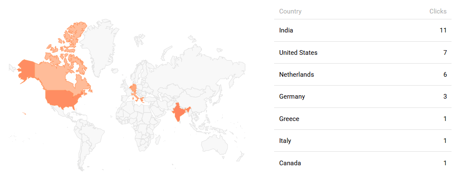This screenshot has width=457, height=180.
Task: Click Greece in the country list
Action: click(x=289, y=119)
